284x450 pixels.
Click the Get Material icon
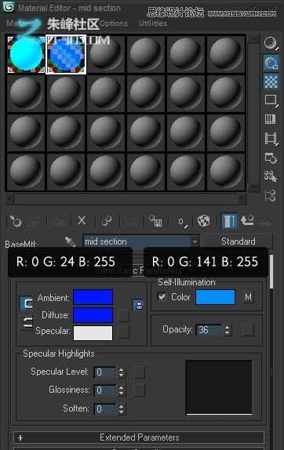tap(15, 221)
